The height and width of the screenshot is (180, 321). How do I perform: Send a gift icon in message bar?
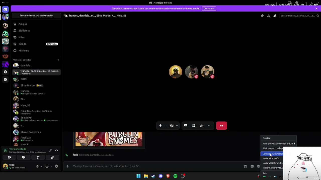(245, 166)
